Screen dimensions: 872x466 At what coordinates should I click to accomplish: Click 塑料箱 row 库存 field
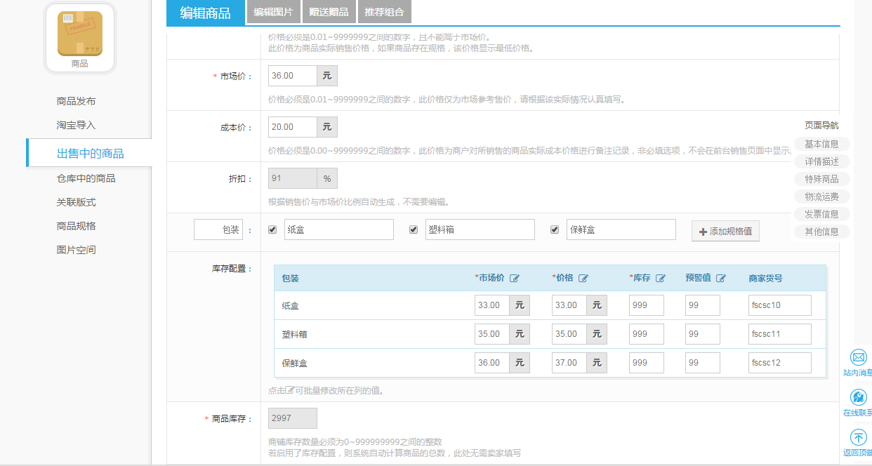click(647, 334)
